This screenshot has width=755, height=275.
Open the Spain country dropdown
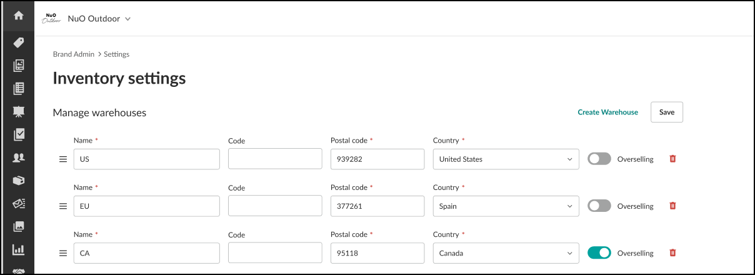[505, 206]
